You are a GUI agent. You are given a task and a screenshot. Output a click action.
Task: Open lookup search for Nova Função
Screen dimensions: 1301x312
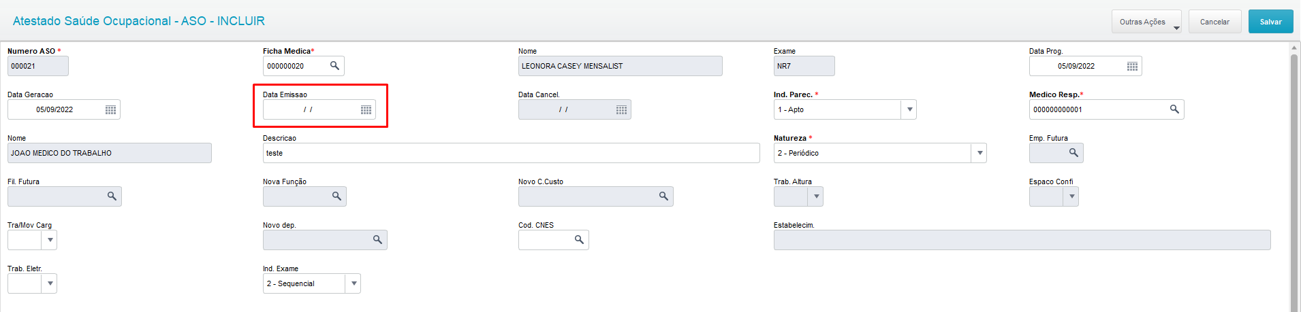pos(336,196)
